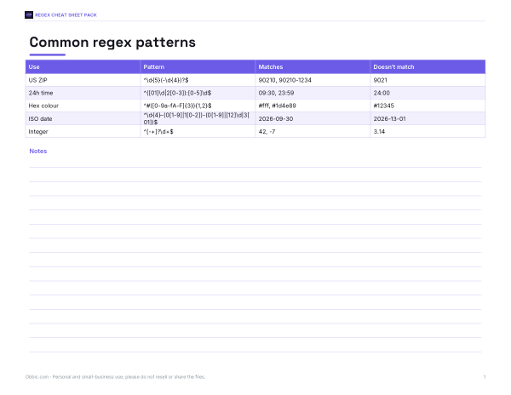
Task: Click the 'Doesn't match' column header
Action: 428,66
